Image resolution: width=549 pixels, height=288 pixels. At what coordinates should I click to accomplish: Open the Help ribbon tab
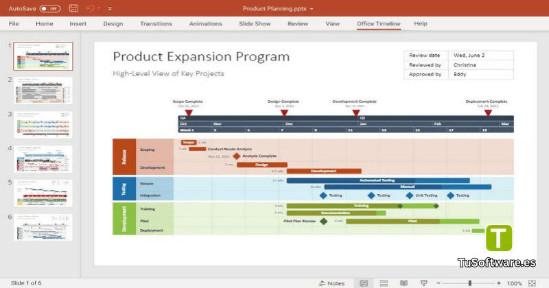pos(421,23)
